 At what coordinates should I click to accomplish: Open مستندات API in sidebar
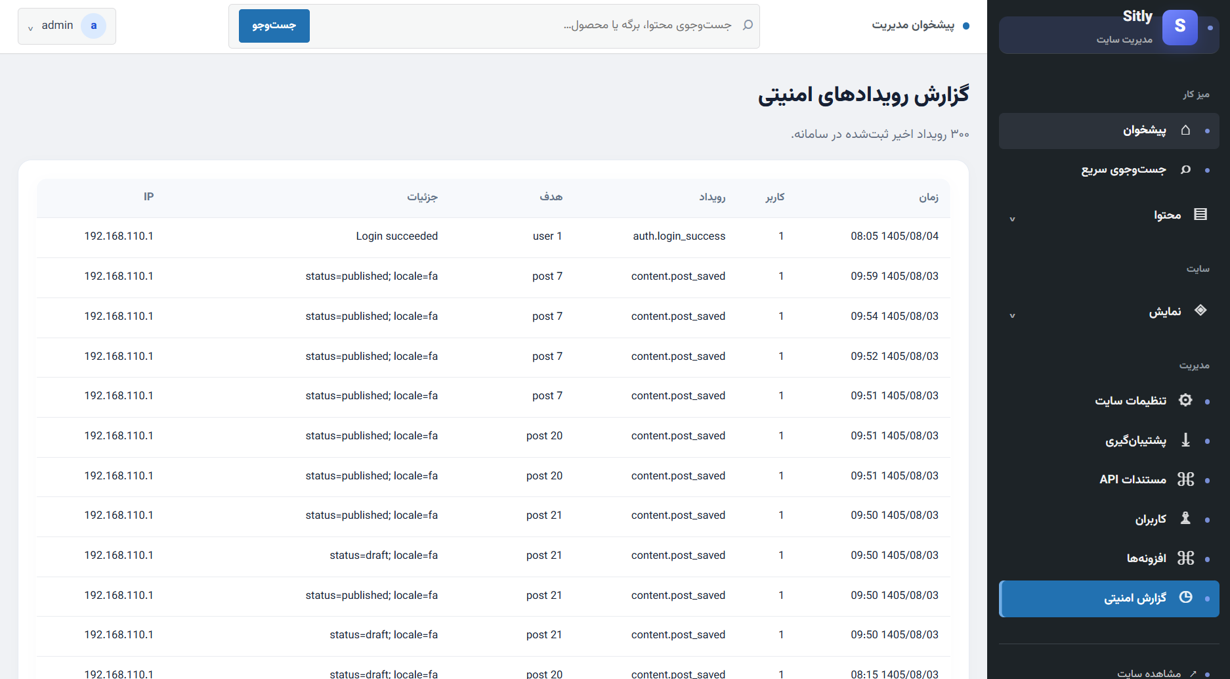click(x=1109, y=479)
